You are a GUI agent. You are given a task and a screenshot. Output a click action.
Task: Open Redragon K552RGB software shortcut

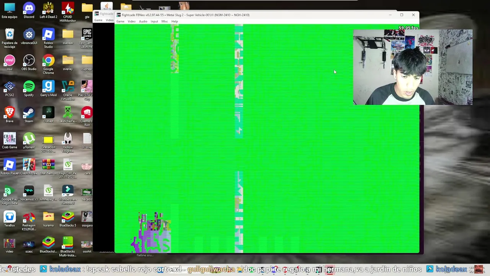point(29,221)
